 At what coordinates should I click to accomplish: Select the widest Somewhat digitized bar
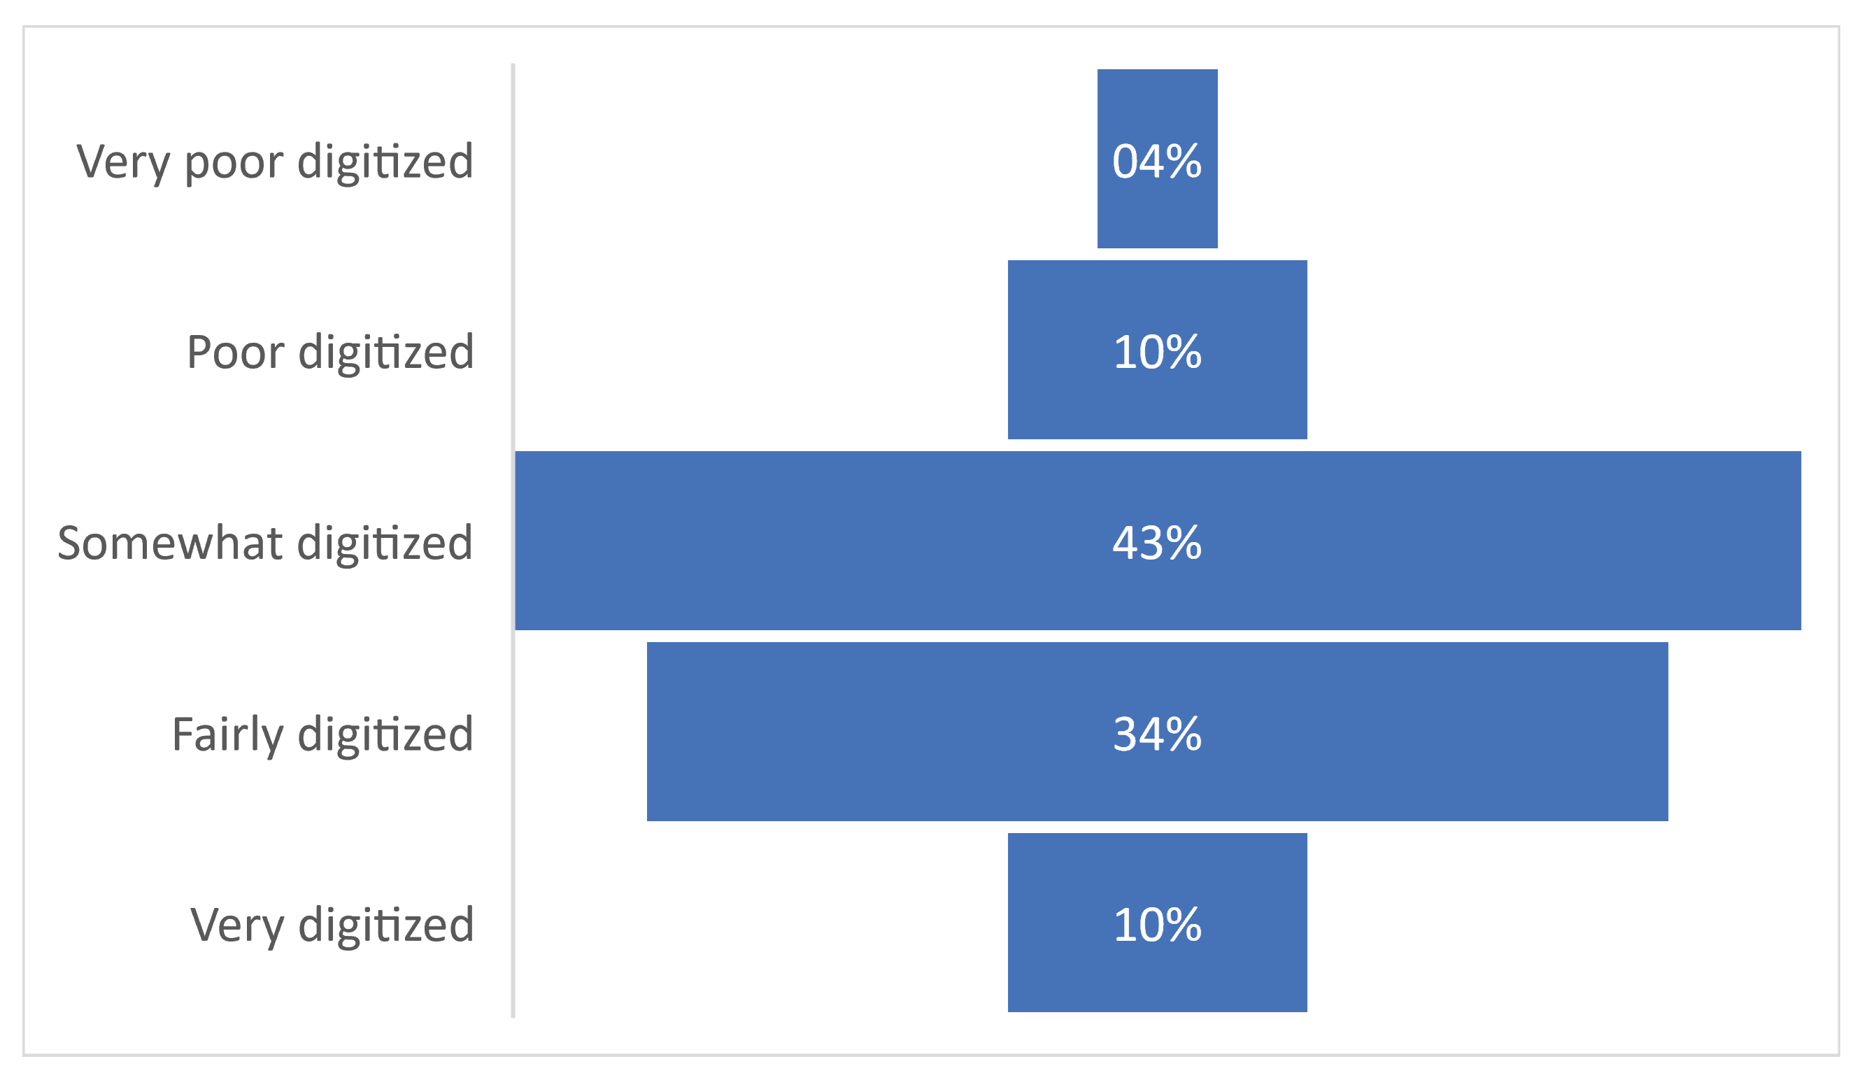813,541
